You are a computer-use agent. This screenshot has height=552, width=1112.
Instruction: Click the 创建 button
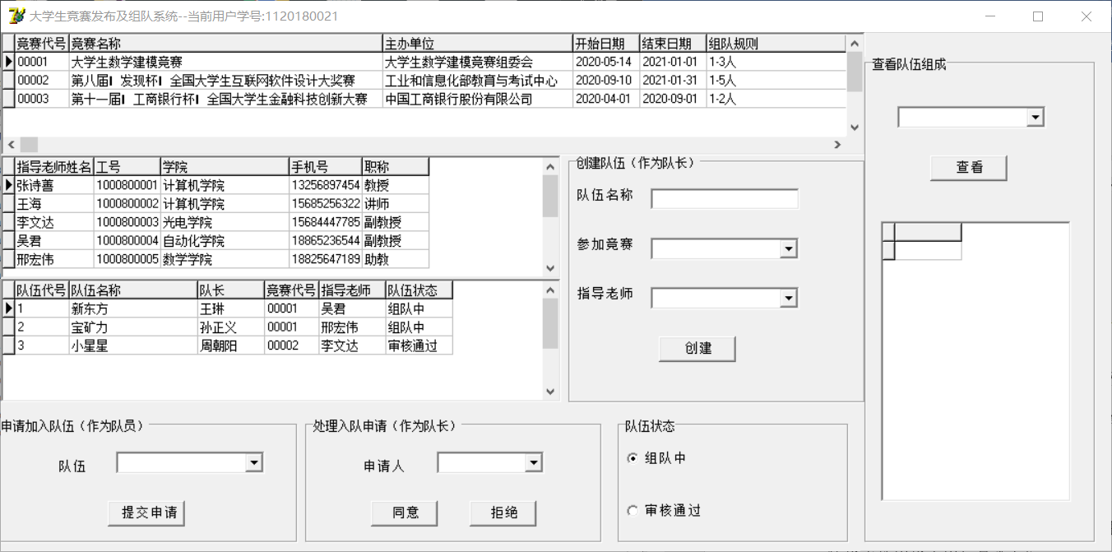tap(697, 348)
